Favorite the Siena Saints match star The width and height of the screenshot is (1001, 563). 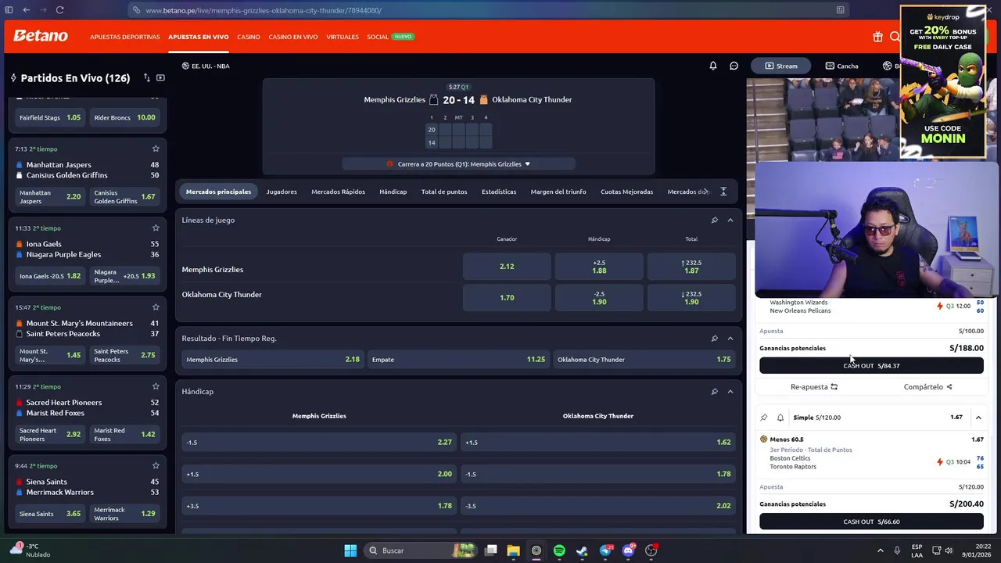156,465
